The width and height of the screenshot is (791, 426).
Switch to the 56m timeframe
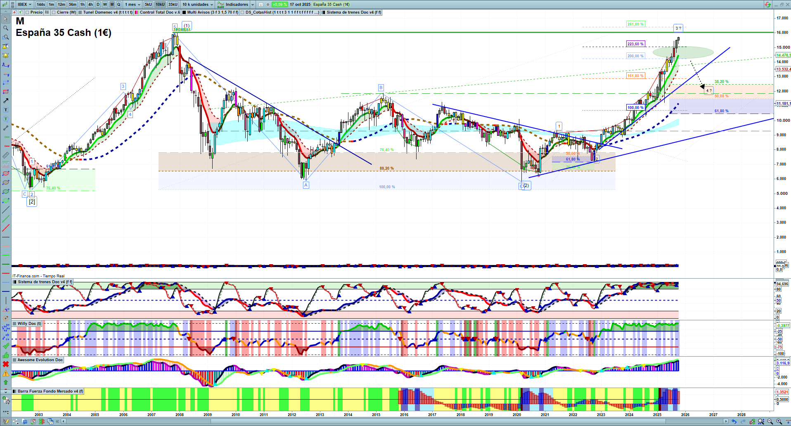[x=73, y=5]
